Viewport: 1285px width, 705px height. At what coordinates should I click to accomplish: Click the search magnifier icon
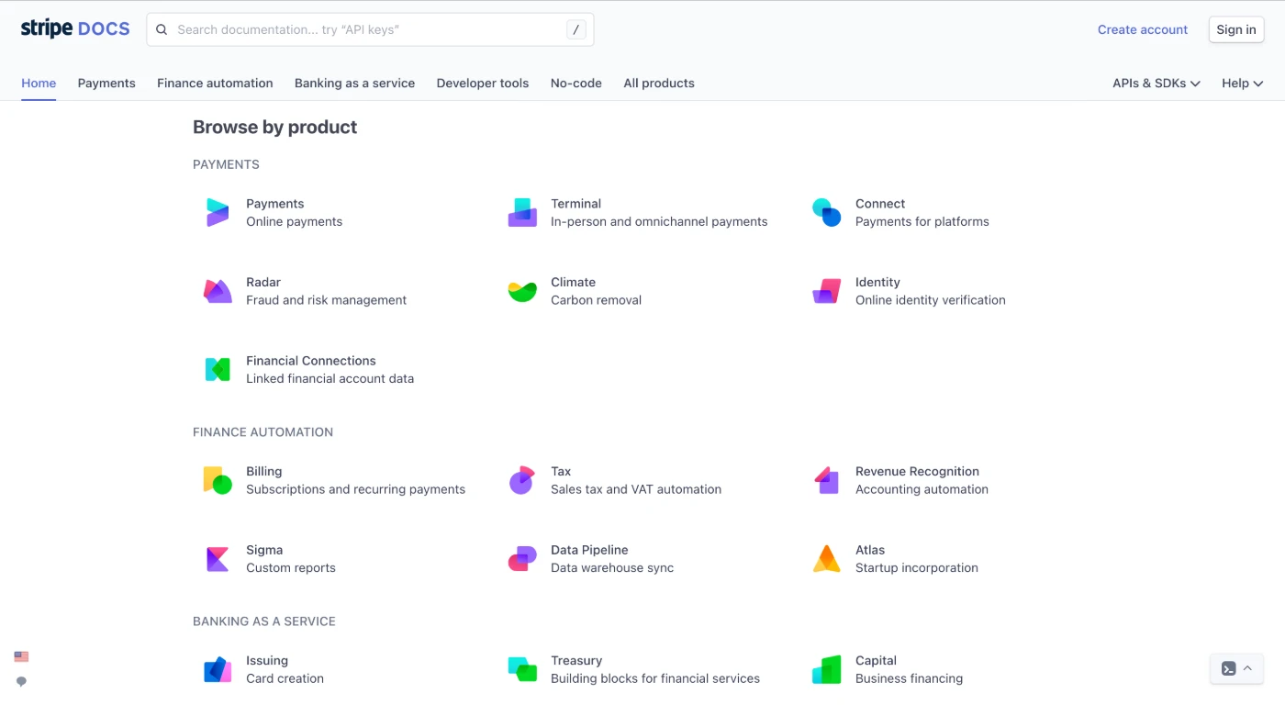(162, 29)
